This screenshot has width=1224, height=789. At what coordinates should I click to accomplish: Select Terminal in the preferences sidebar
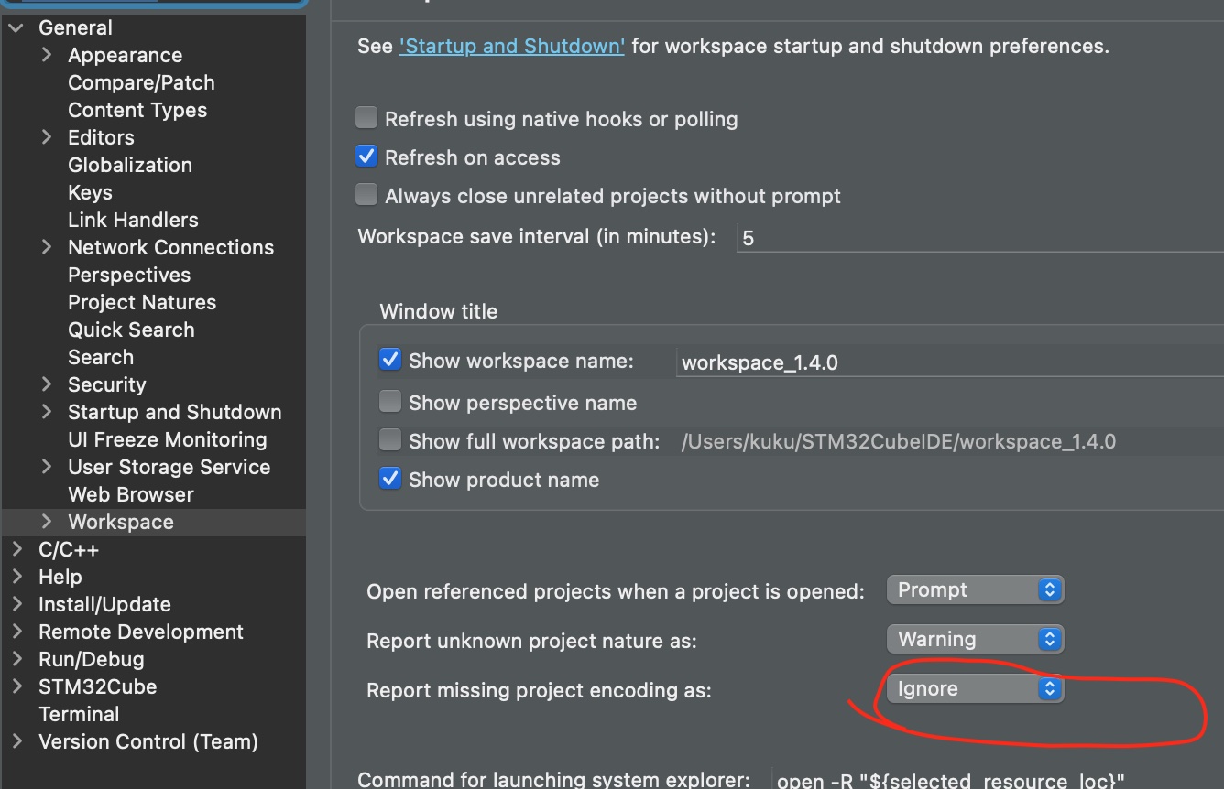pos(79,714)
